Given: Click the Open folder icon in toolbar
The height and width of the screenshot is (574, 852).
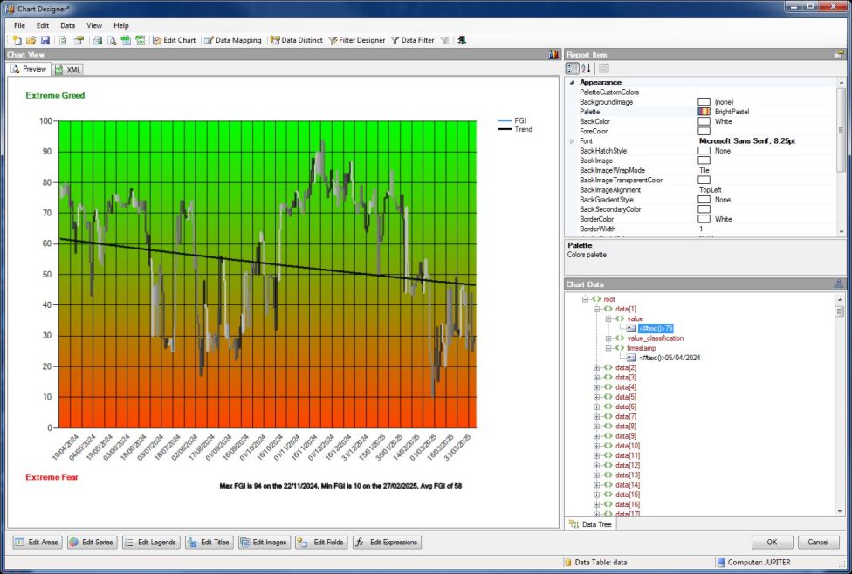Looking at the screenshot, I should point(31,40).
